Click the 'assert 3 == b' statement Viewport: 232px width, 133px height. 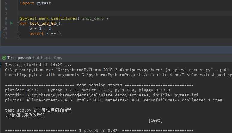45,34
